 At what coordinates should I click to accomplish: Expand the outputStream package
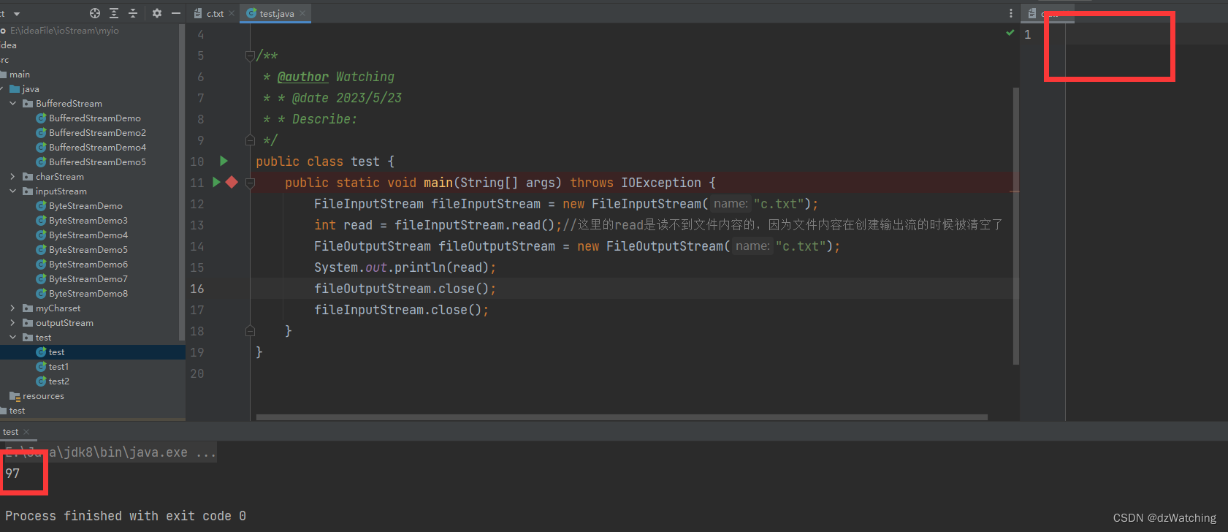(x=12, y=323)
